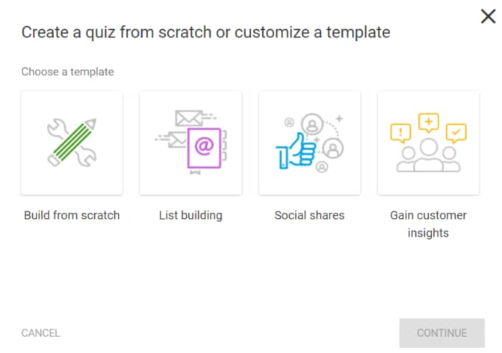502x353 pixels.
Task: Choose the List building label
Action: [x=190, y=215]
